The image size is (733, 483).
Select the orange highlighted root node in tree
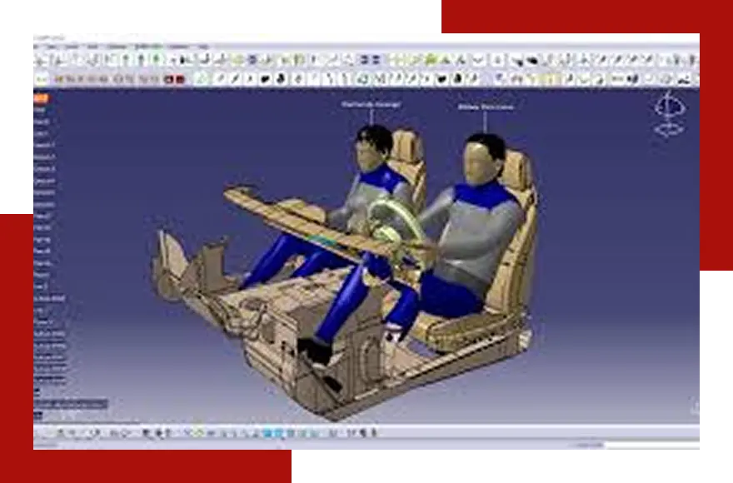pyautogui.click(x=39, y=98)
